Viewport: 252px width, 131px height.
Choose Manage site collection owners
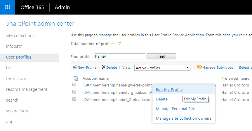pos(183,118)
